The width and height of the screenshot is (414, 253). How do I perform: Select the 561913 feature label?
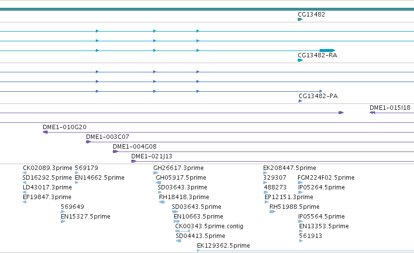(310, 236)
